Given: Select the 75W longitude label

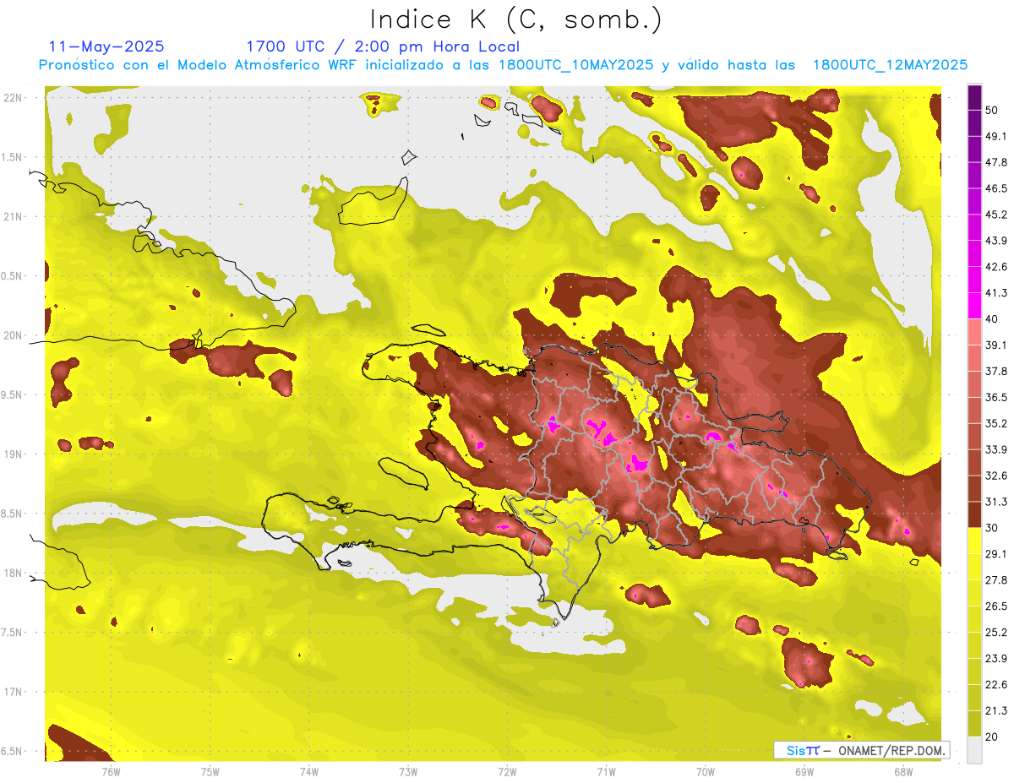Looking at the screenshot, I should (210, 772).
